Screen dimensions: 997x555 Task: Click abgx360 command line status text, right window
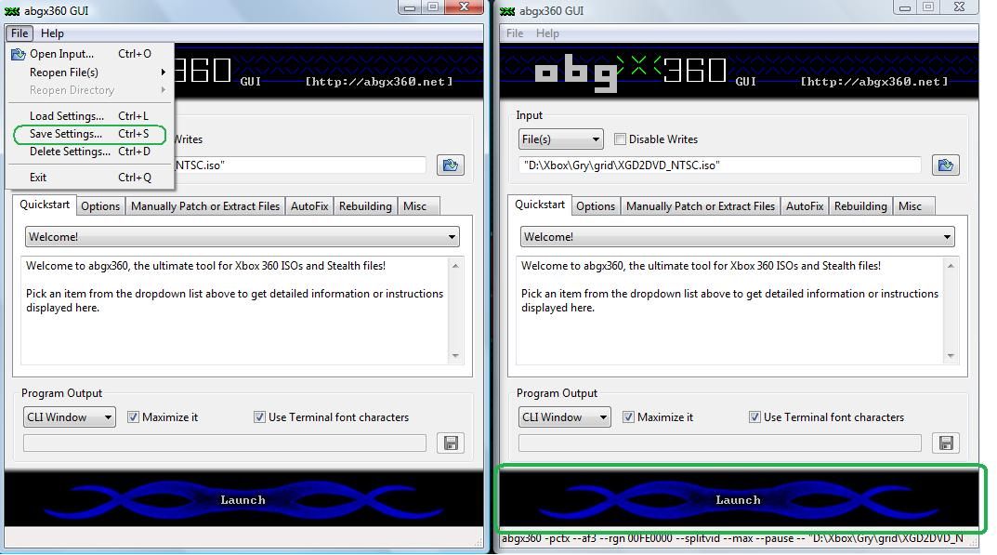click(x=732, y=538)
